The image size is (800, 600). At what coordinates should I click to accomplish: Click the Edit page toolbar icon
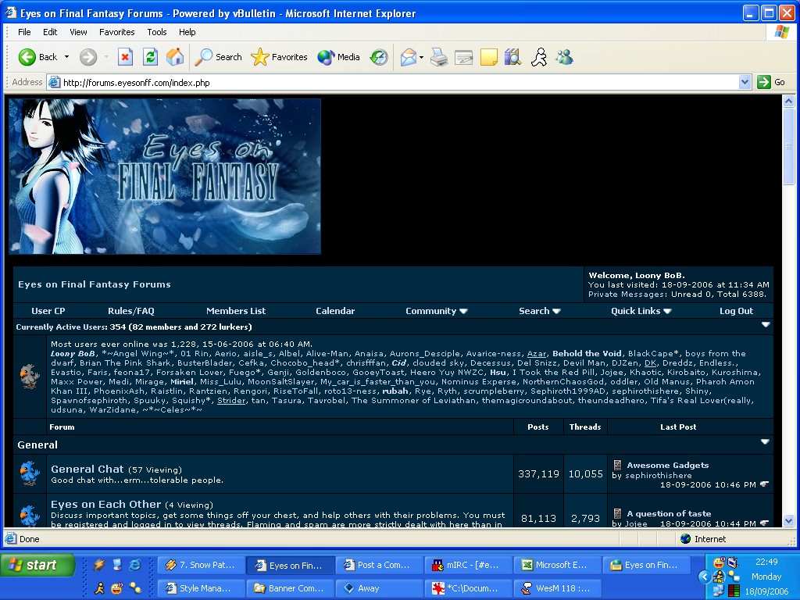click(x=464, y=57)
